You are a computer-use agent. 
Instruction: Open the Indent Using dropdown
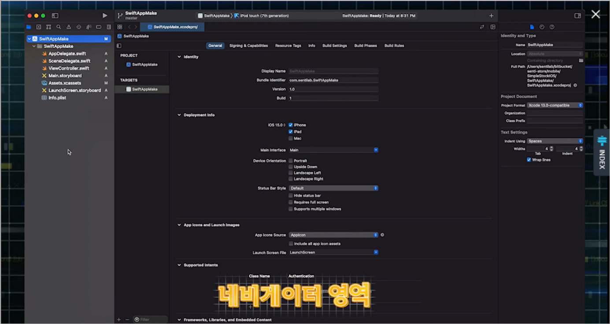(555, 141)
